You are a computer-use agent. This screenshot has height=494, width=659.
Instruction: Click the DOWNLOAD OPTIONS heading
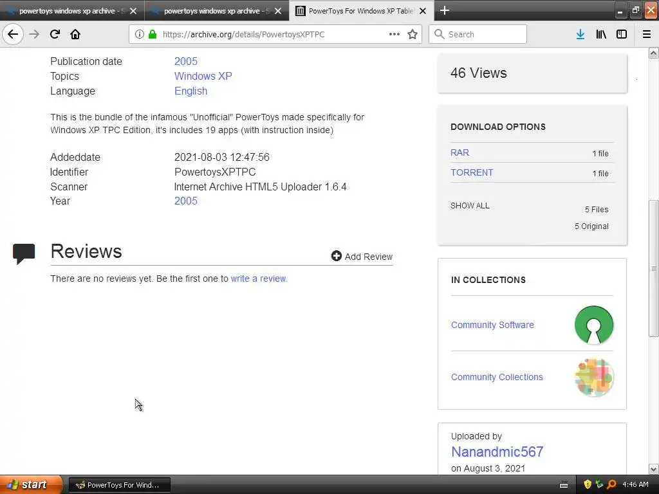tap(498, 127)
